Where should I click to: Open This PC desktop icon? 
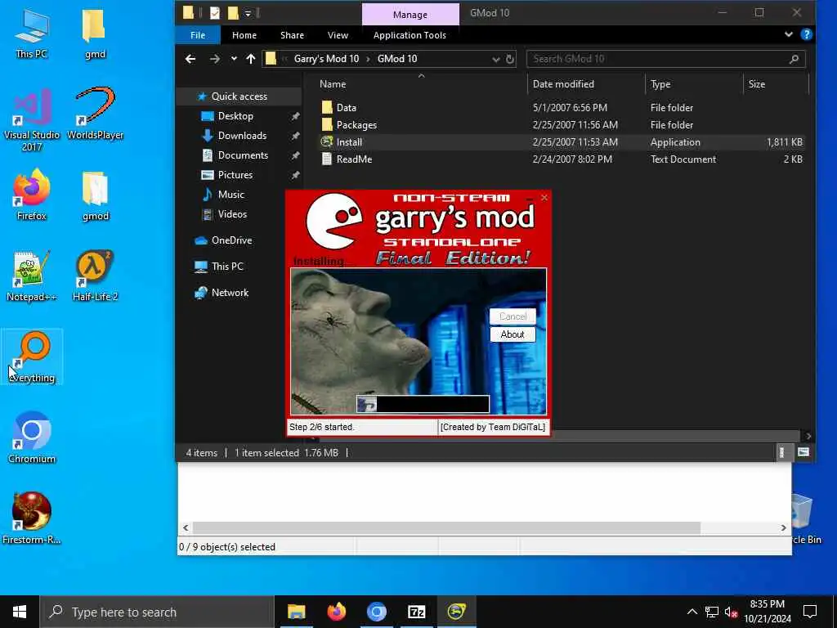tap(32, 33)
